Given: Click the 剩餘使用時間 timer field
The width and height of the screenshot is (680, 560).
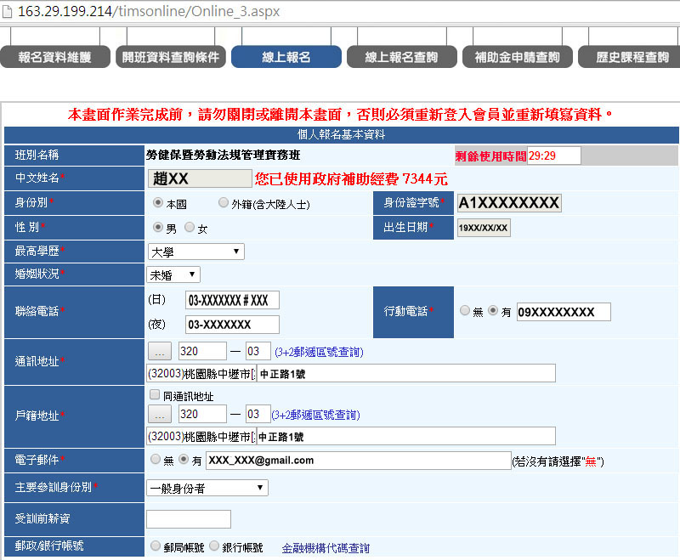Looking at the screenshot, I should [x=554, y=156].
